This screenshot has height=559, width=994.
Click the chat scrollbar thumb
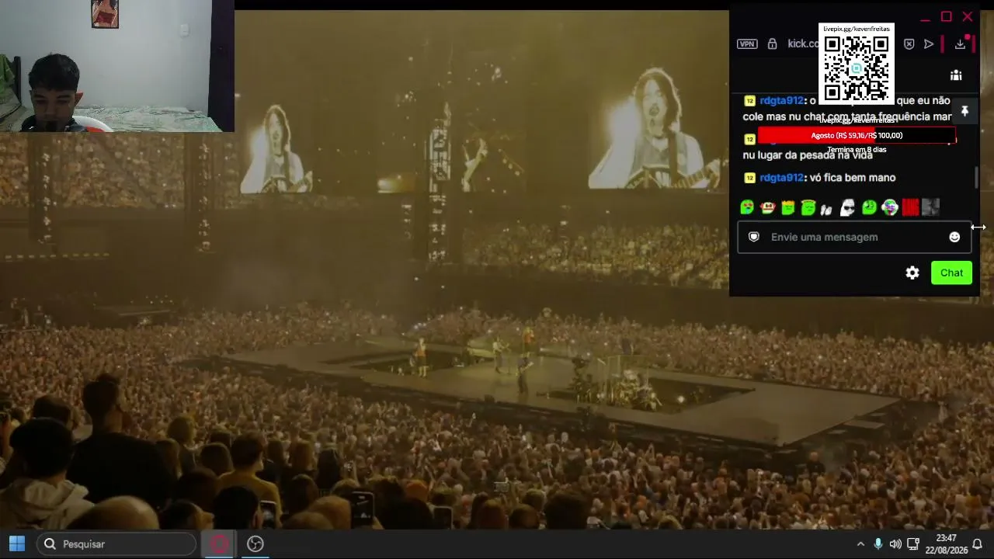click(x=976, y=177)
